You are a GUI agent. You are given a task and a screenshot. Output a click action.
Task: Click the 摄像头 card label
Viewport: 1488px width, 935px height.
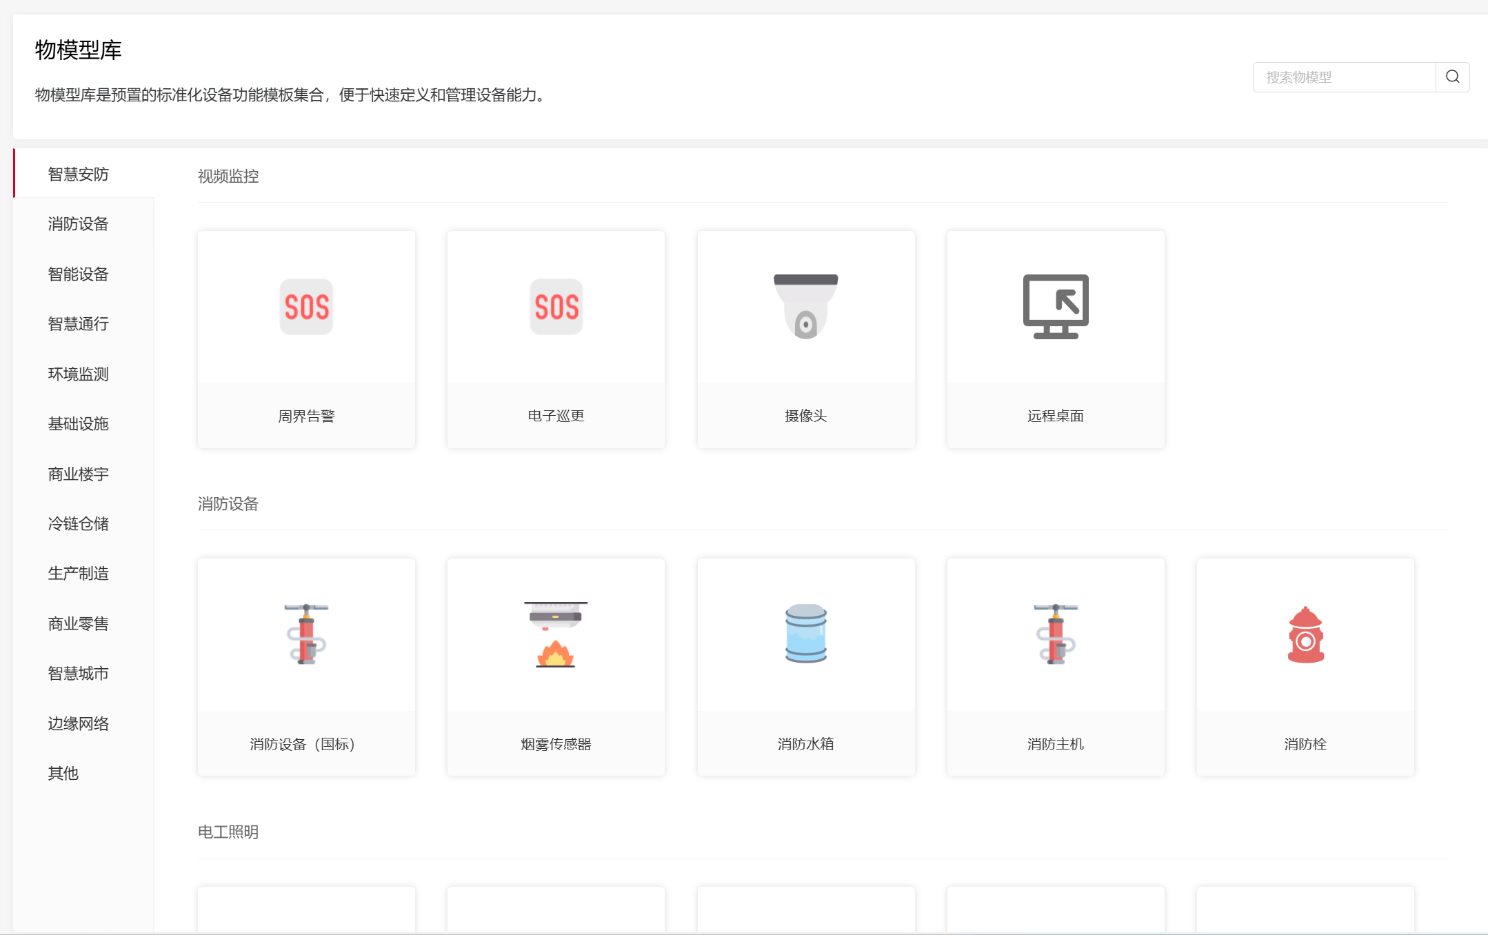coord(806,416)
